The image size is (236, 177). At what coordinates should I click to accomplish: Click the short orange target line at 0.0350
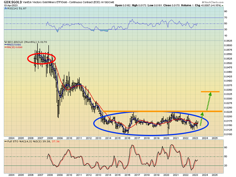210,92
